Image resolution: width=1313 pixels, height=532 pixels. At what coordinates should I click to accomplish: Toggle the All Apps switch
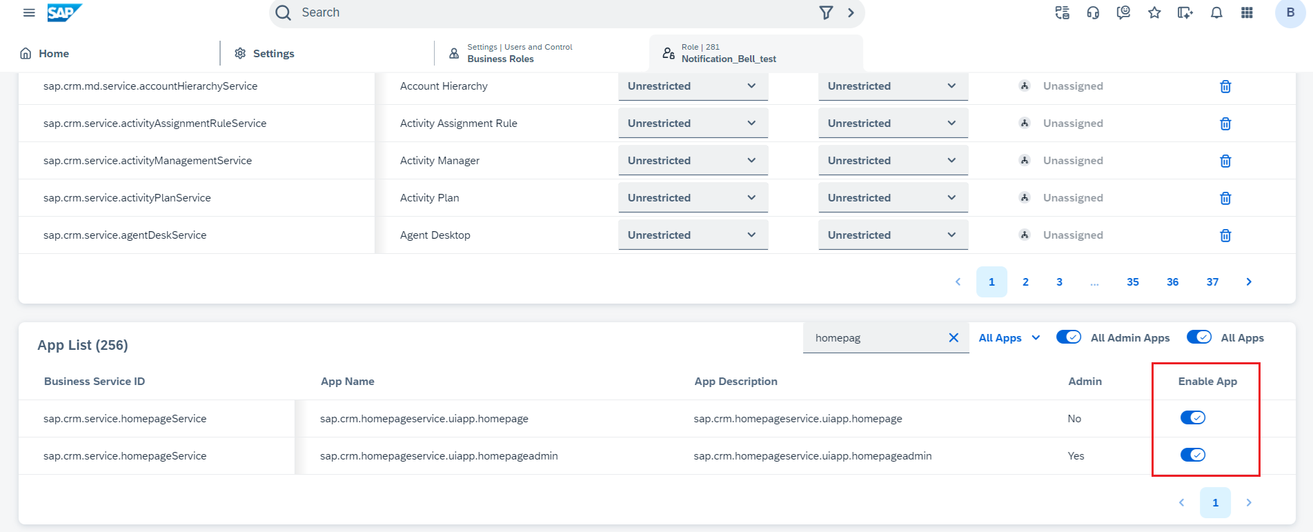1199,337
